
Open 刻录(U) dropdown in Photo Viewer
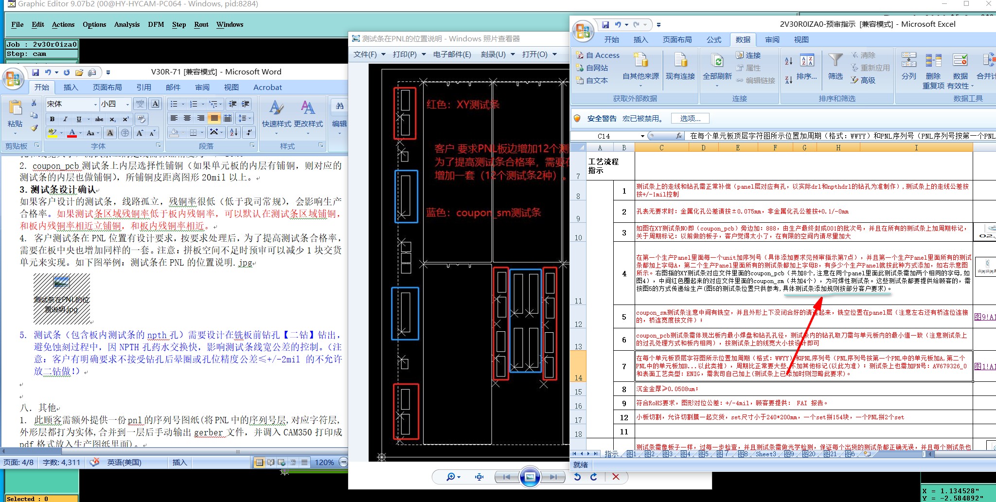click(498, 54)
